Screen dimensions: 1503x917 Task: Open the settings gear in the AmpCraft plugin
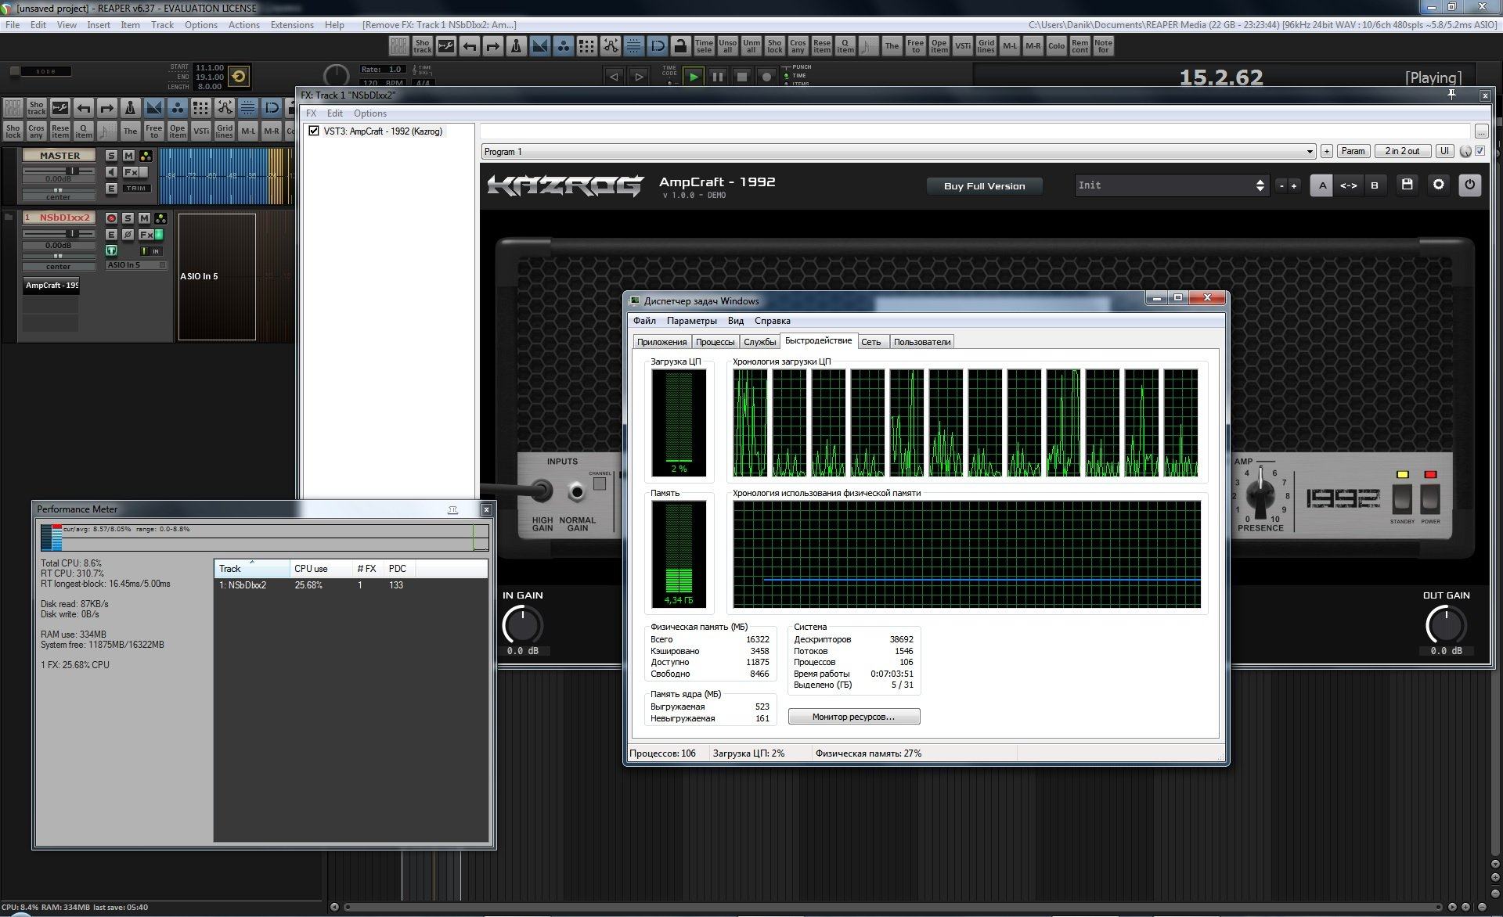coord(1438,185)
